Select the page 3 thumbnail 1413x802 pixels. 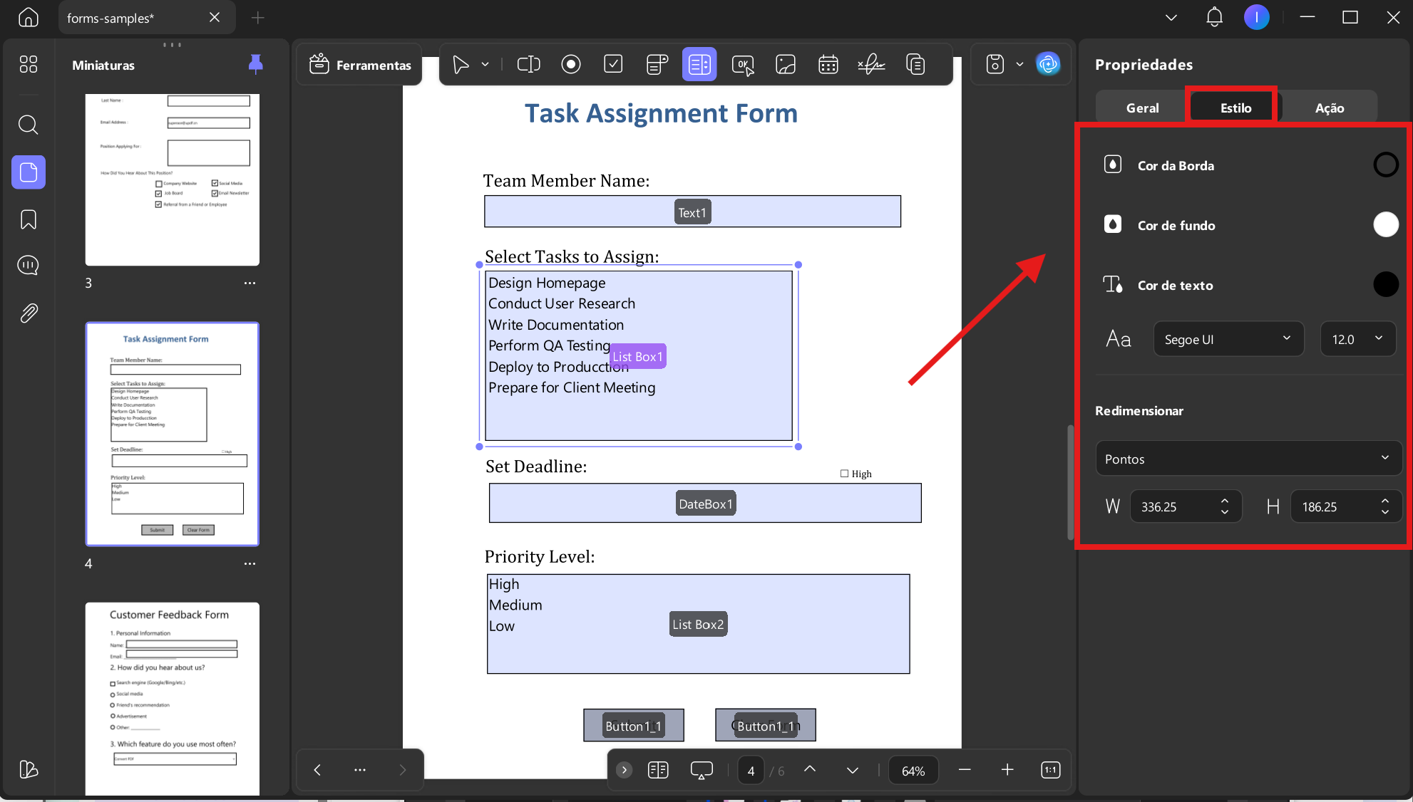click(x=173, y=179)
